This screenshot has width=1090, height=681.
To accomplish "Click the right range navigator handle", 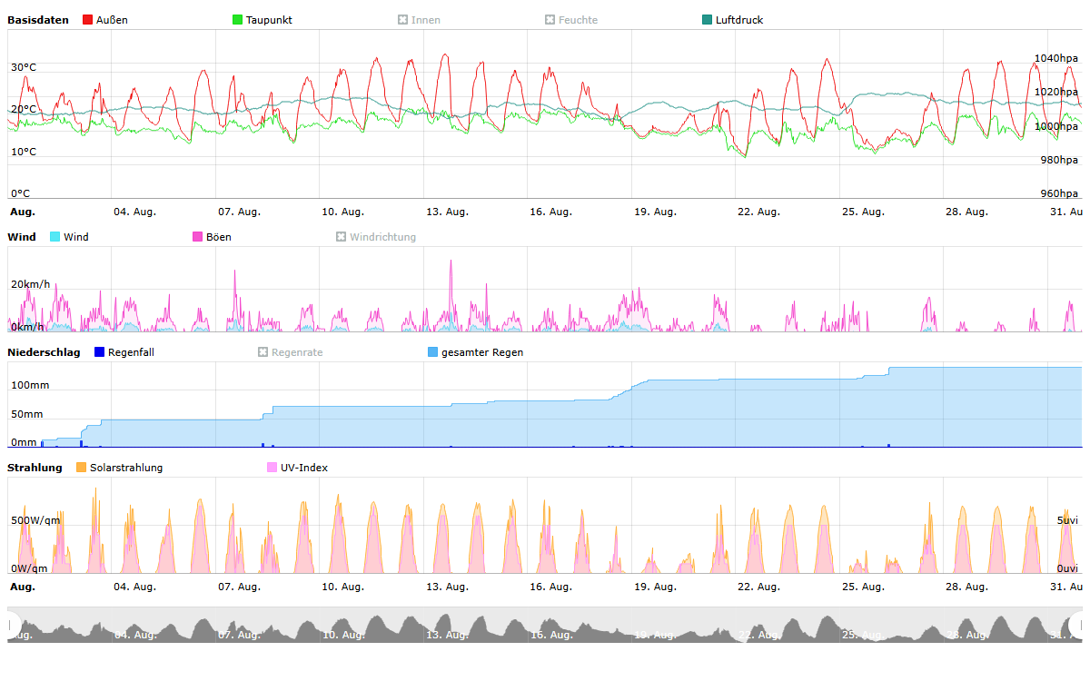I will [x=1078, y=625].
